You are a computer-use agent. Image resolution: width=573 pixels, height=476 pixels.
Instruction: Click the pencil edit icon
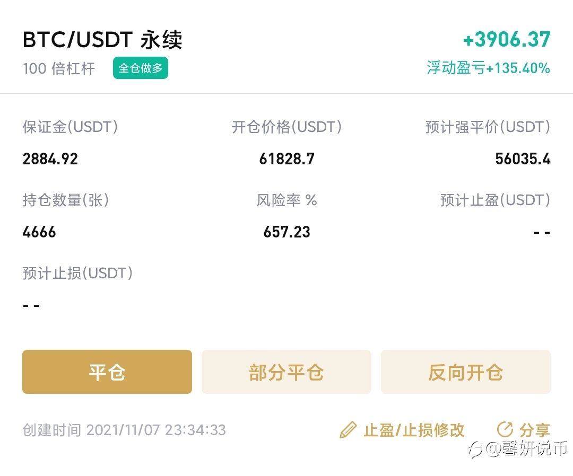[x=348, y=430]
